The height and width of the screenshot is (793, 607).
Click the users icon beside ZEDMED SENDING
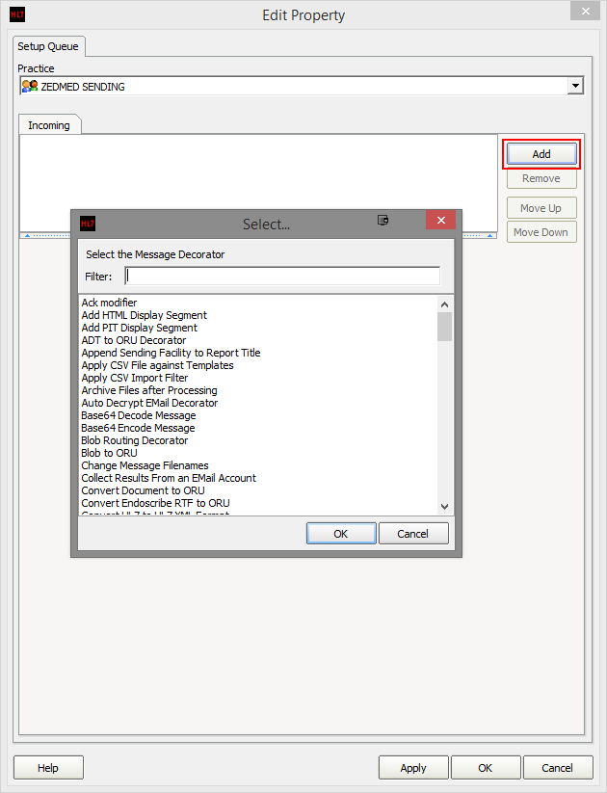click(30, 86)
